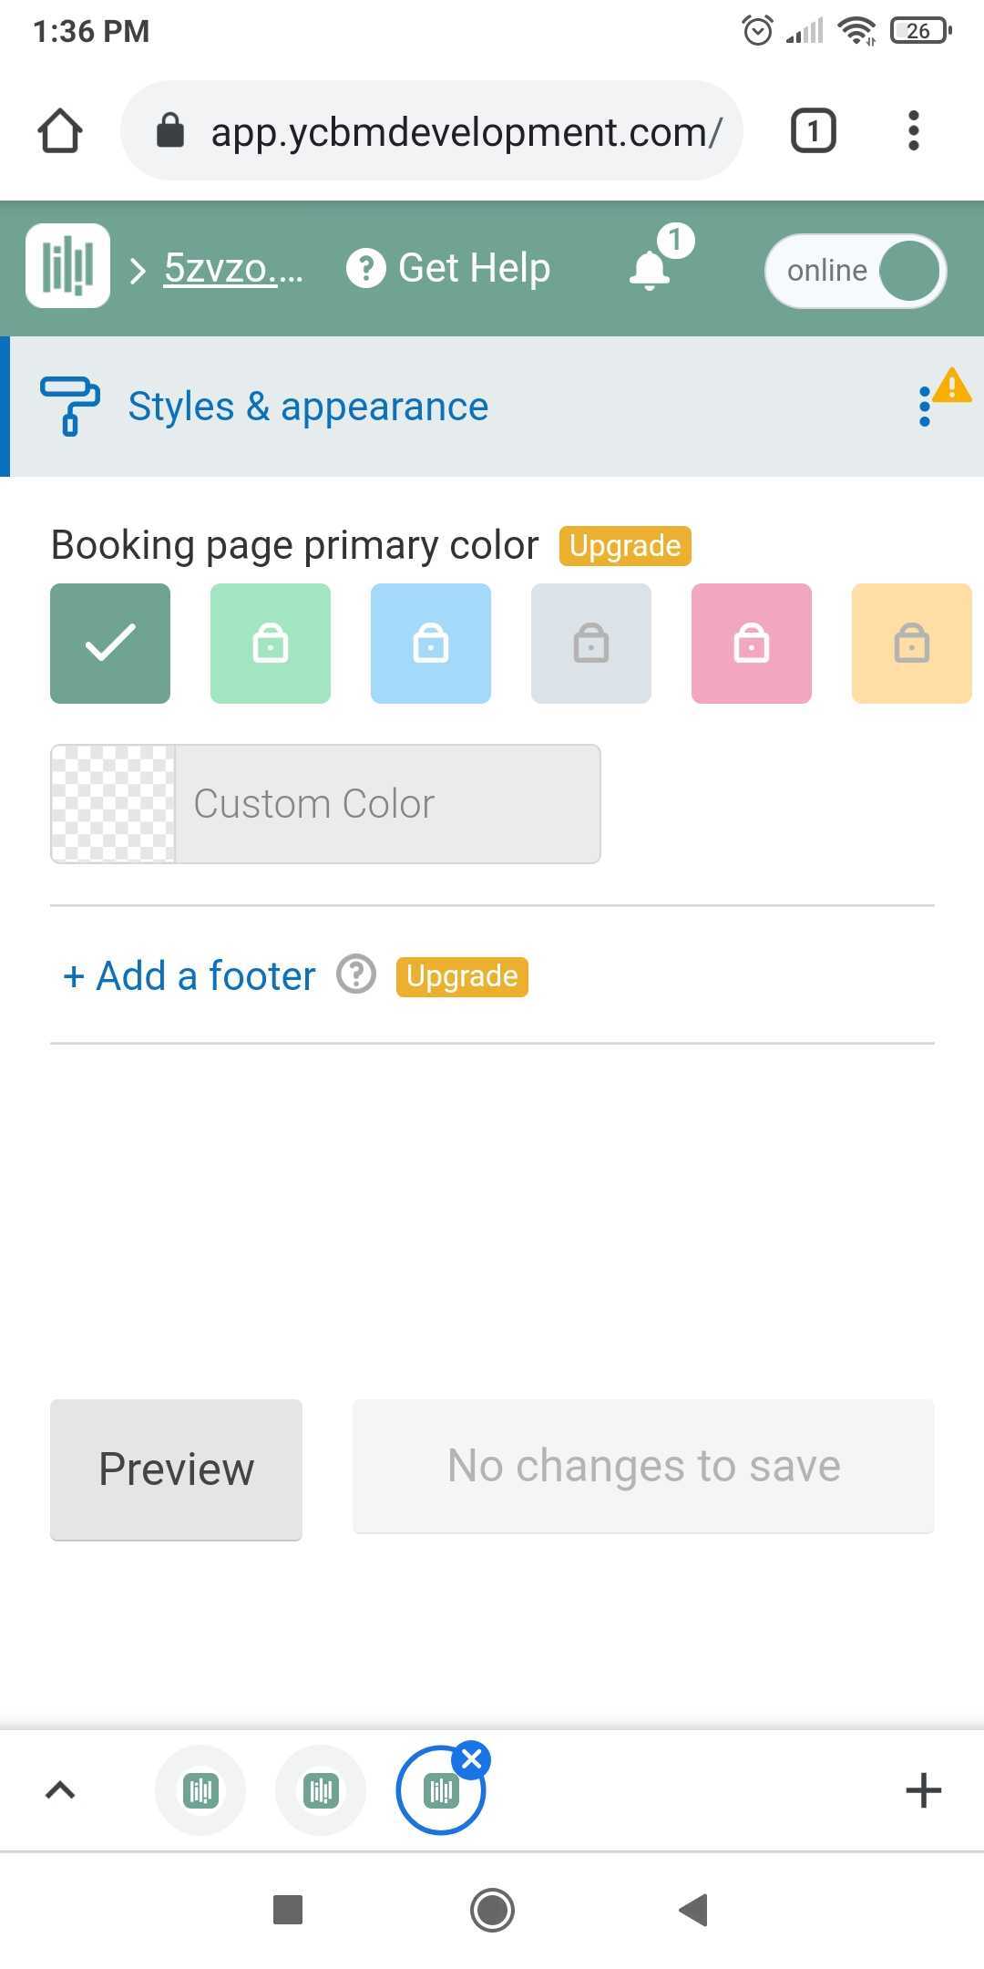Viewport: 984px width, 1969px height.
Task: Switch to the first tab group thumbnail
Action: click(200, 1790)
